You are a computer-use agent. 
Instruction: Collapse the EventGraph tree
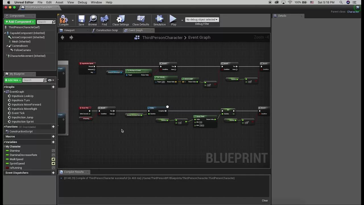point(5,92)
